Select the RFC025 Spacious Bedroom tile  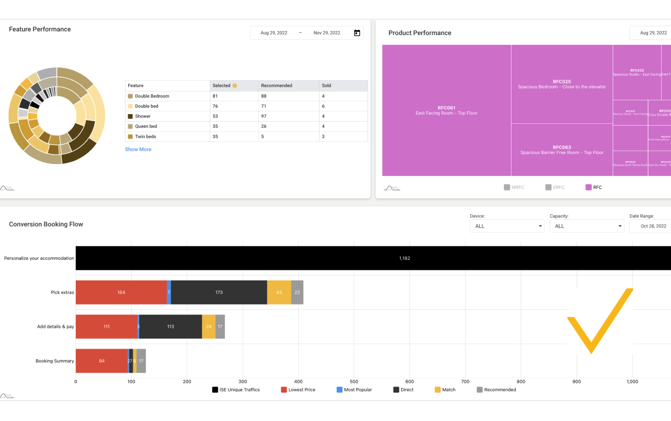562,84
